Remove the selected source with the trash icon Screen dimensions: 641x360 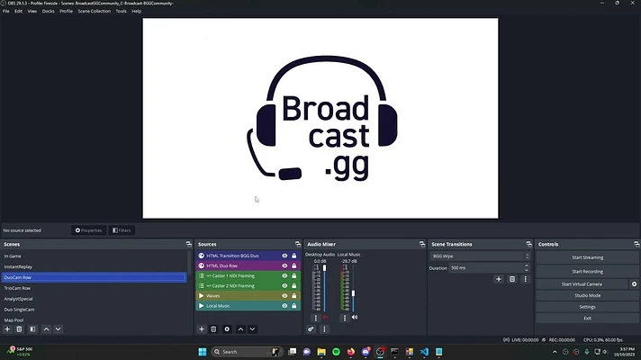(x=213, y=328)
